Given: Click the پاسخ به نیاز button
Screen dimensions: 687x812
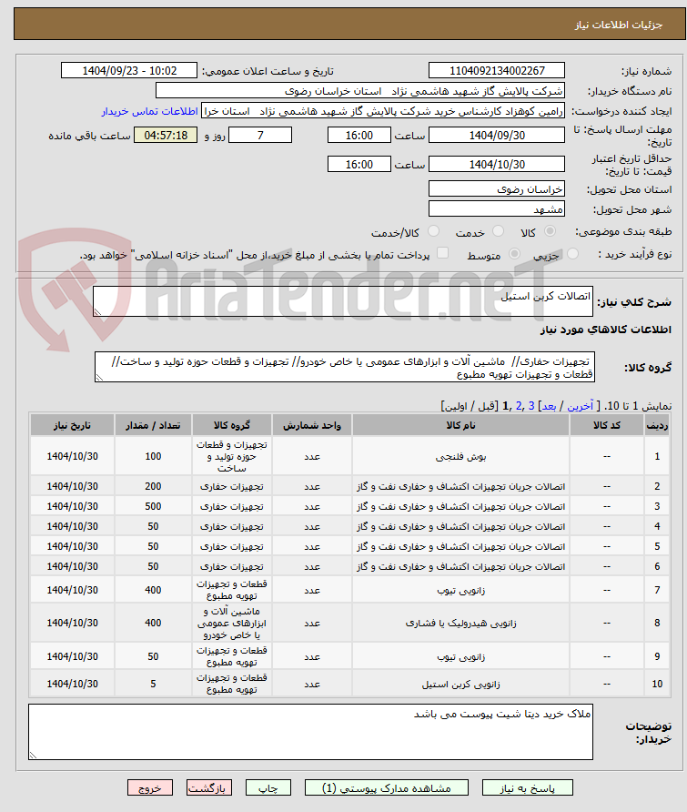Looking at the screenshot, I should (527, 787).
